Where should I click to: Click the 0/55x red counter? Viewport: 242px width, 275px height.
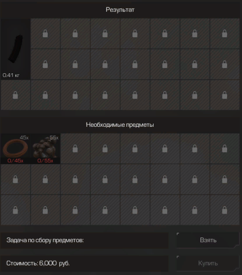tap(46, 161)
